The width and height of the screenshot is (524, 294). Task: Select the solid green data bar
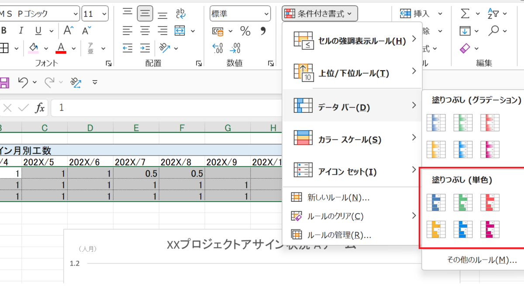coord(462,203)
